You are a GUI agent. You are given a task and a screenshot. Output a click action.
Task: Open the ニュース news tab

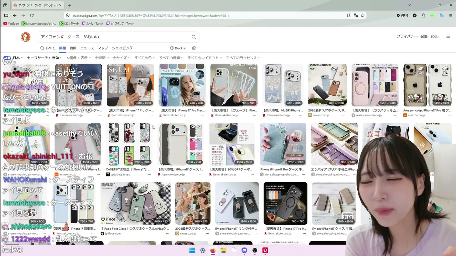[x=87, y=48]
